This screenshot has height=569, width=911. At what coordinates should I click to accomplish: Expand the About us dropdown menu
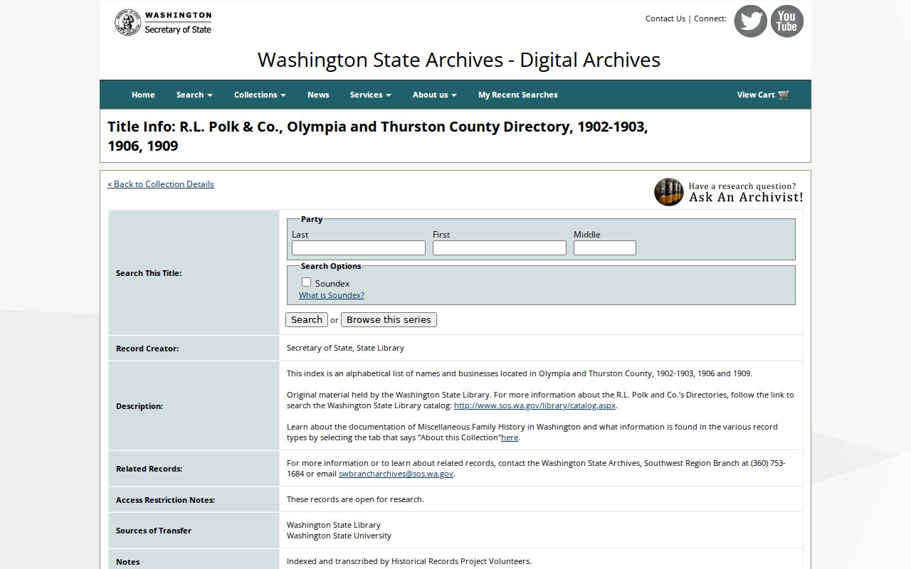[434, 95]
